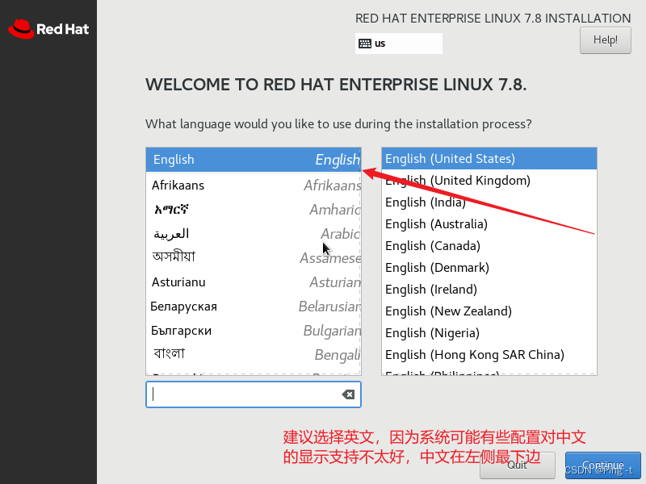Image resolution: width=646 pixels, height=484 pixels.
Task: Select Afrikaans in the language list
Action: [254, 186]
